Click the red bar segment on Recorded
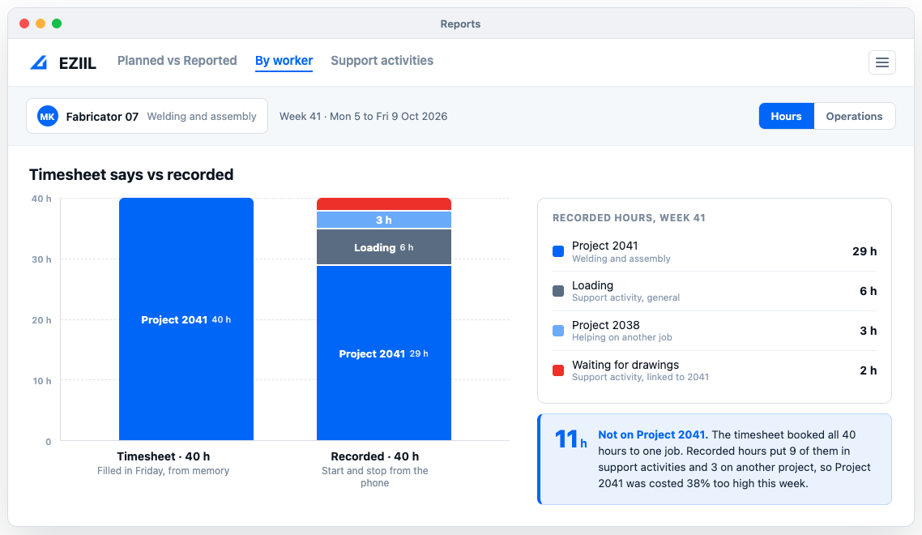922x535 pixels. click(x=384, y=204)
